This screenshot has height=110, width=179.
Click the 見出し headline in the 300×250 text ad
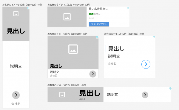[x=116, y=49]
